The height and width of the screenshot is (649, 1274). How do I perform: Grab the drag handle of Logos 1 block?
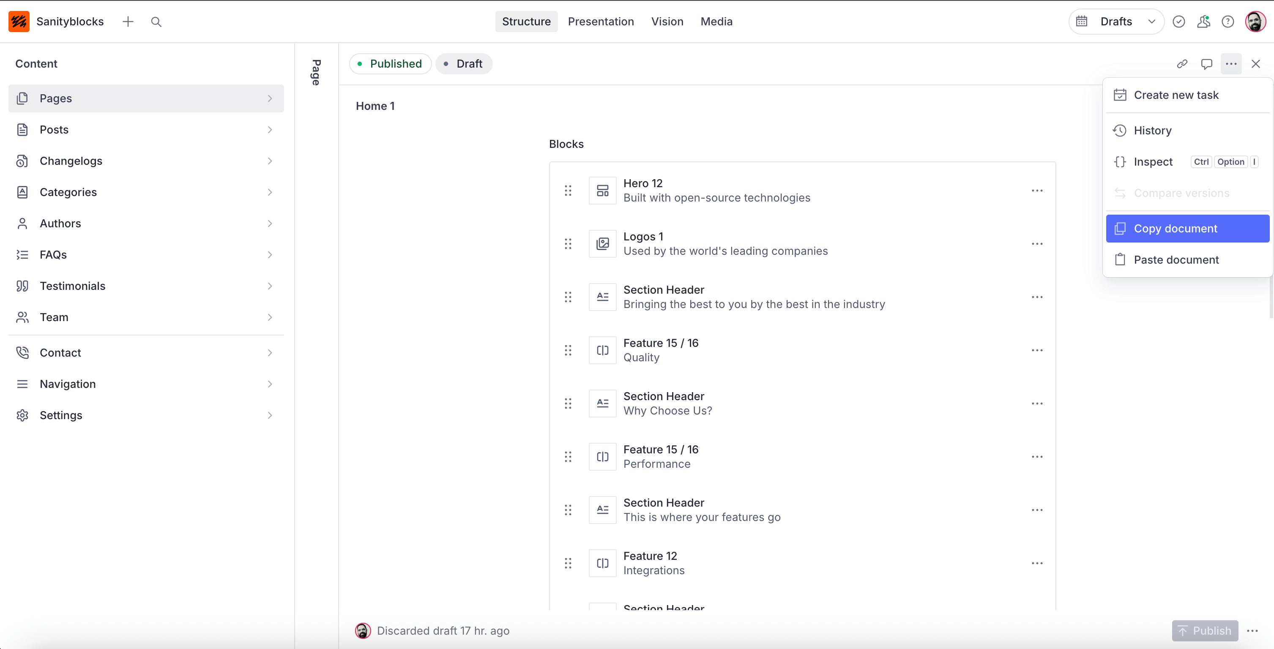point(568,244)
